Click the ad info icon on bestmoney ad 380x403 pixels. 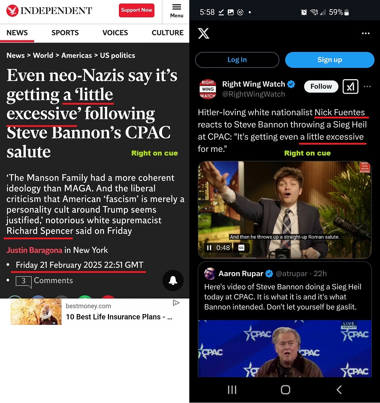point(176,303)
